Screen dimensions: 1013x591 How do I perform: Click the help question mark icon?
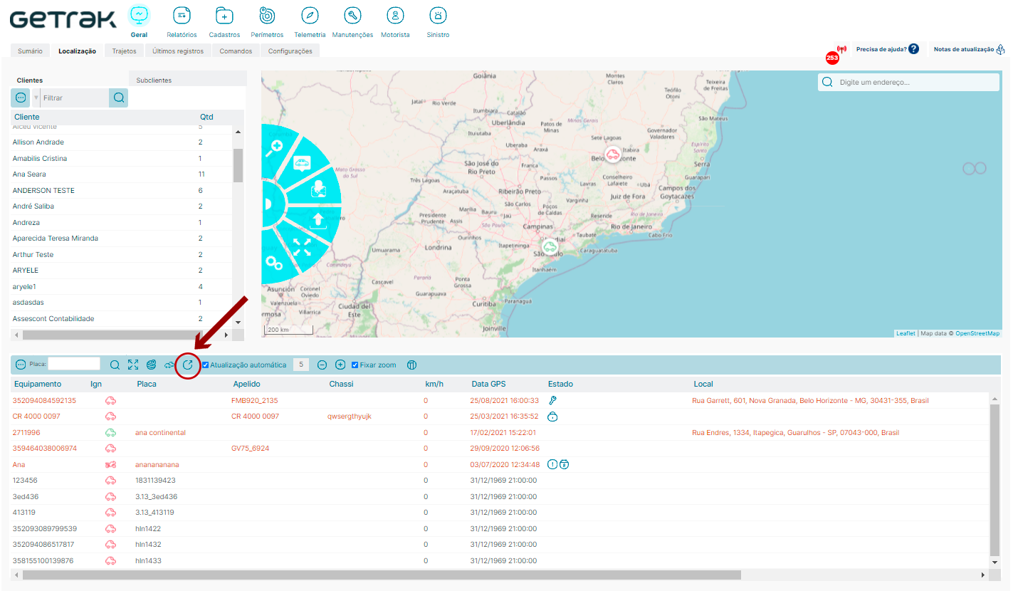(x=913, y=49)
